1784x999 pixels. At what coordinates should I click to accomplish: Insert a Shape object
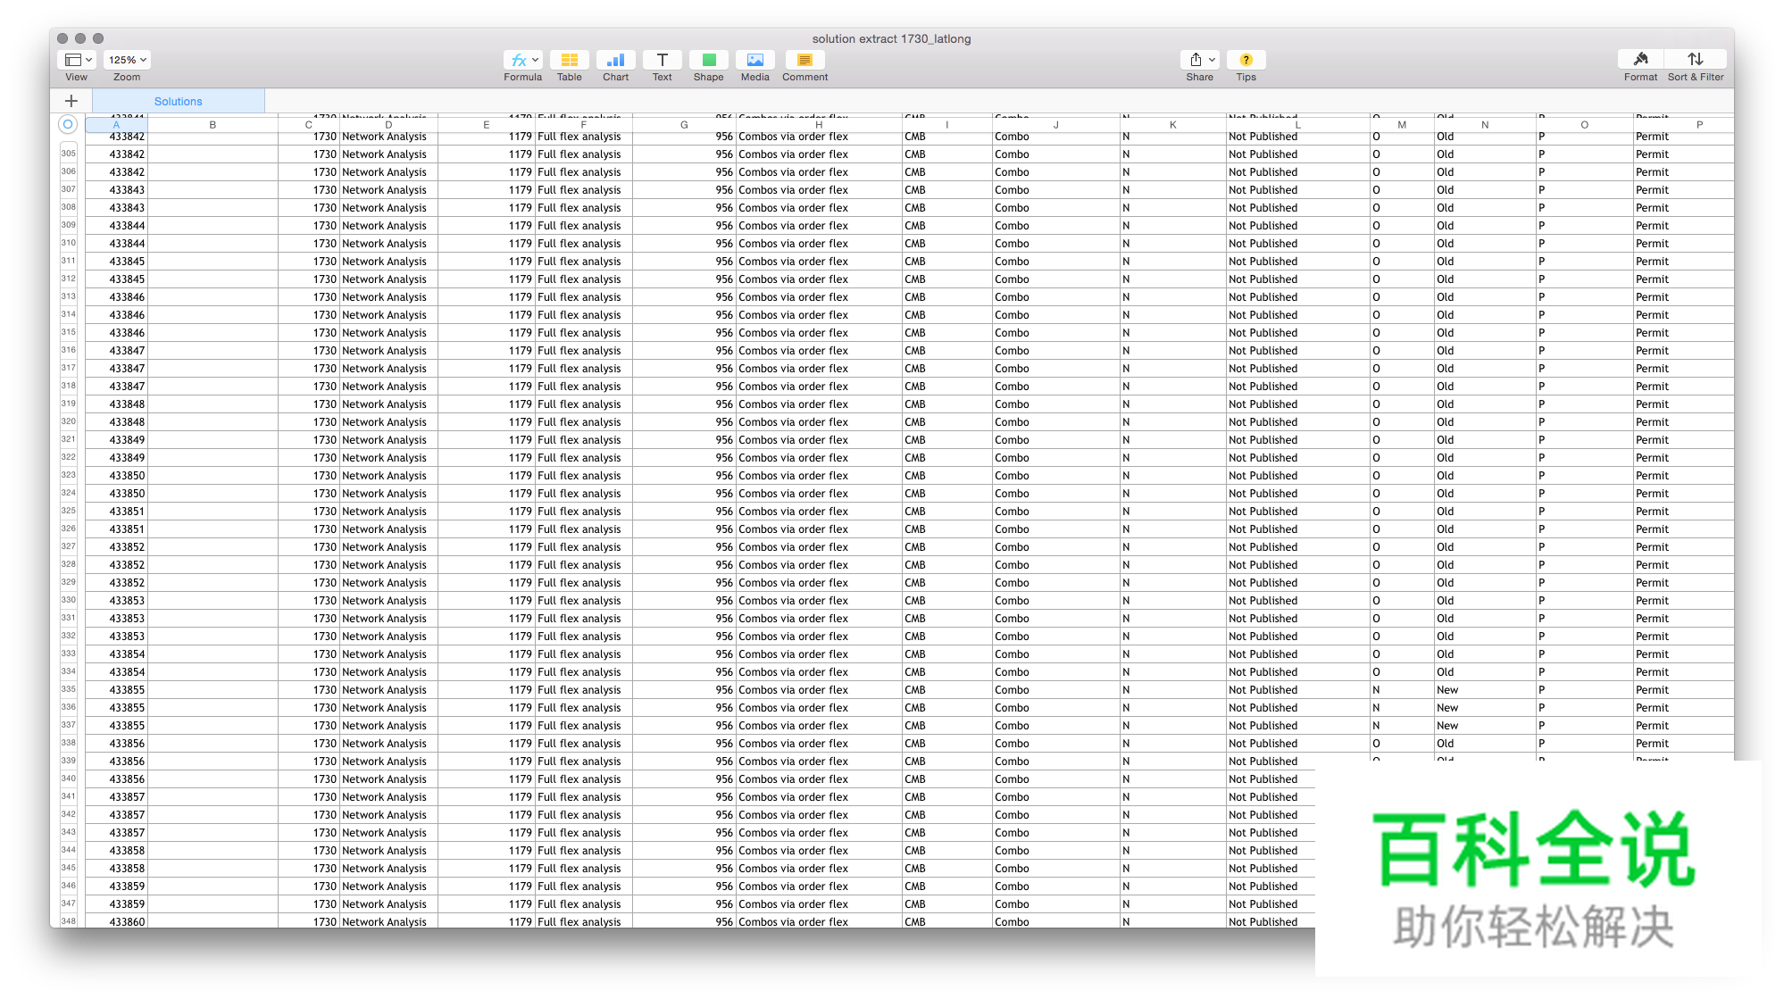[x=708, y=60]
